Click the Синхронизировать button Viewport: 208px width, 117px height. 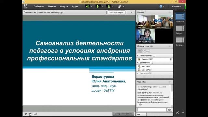point(123,114)
